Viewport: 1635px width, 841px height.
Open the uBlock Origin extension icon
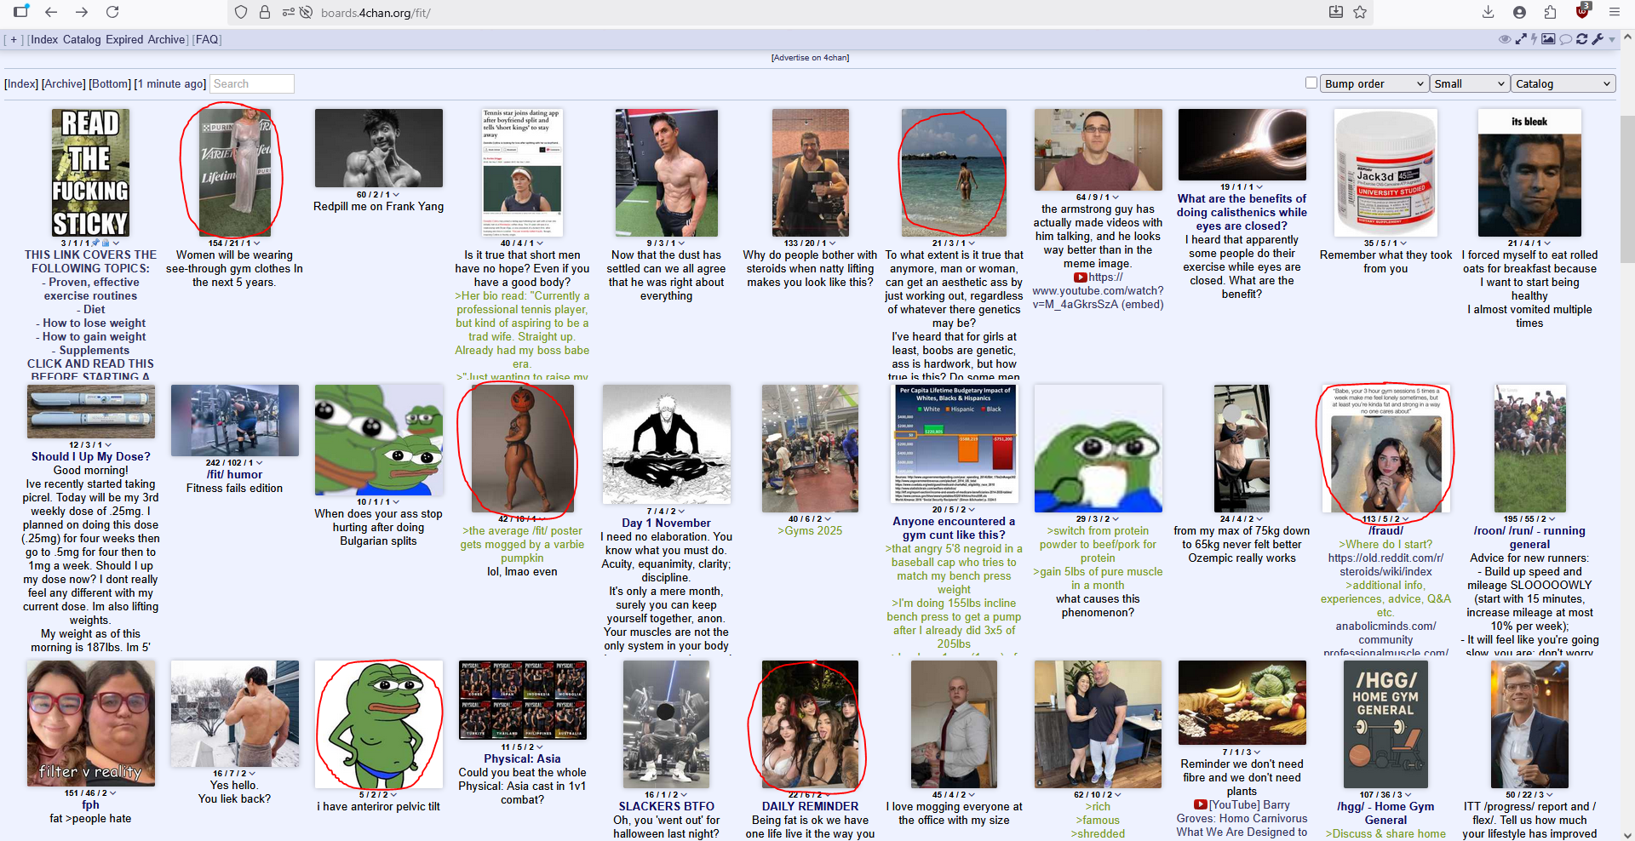coord(1582,11)
